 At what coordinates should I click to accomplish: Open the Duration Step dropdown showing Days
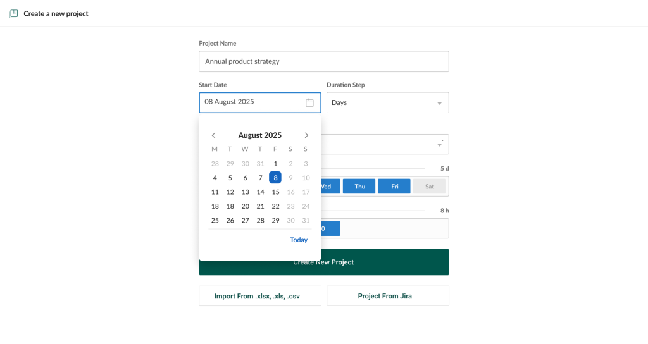click(388, 102)
